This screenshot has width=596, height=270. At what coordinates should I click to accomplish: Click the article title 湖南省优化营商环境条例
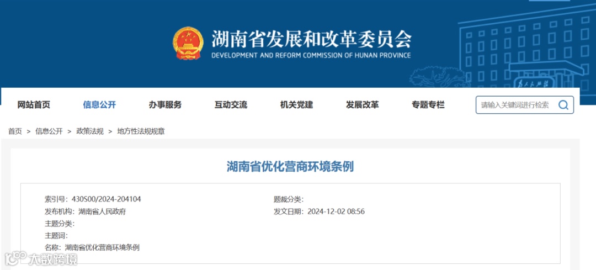290,167
